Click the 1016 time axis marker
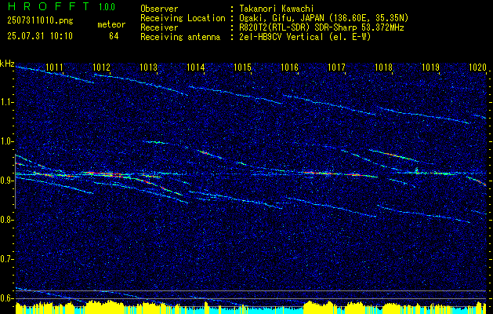The image size is (493, 314). (289, 67)
